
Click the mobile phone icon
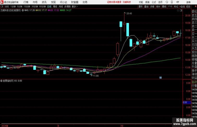pos(172,2)
